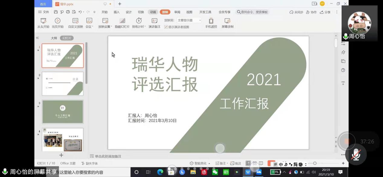Click 智能美化 in the status bar
This screenshot has height=177, width=383.
pyautogui.click(x=198, y=163)
